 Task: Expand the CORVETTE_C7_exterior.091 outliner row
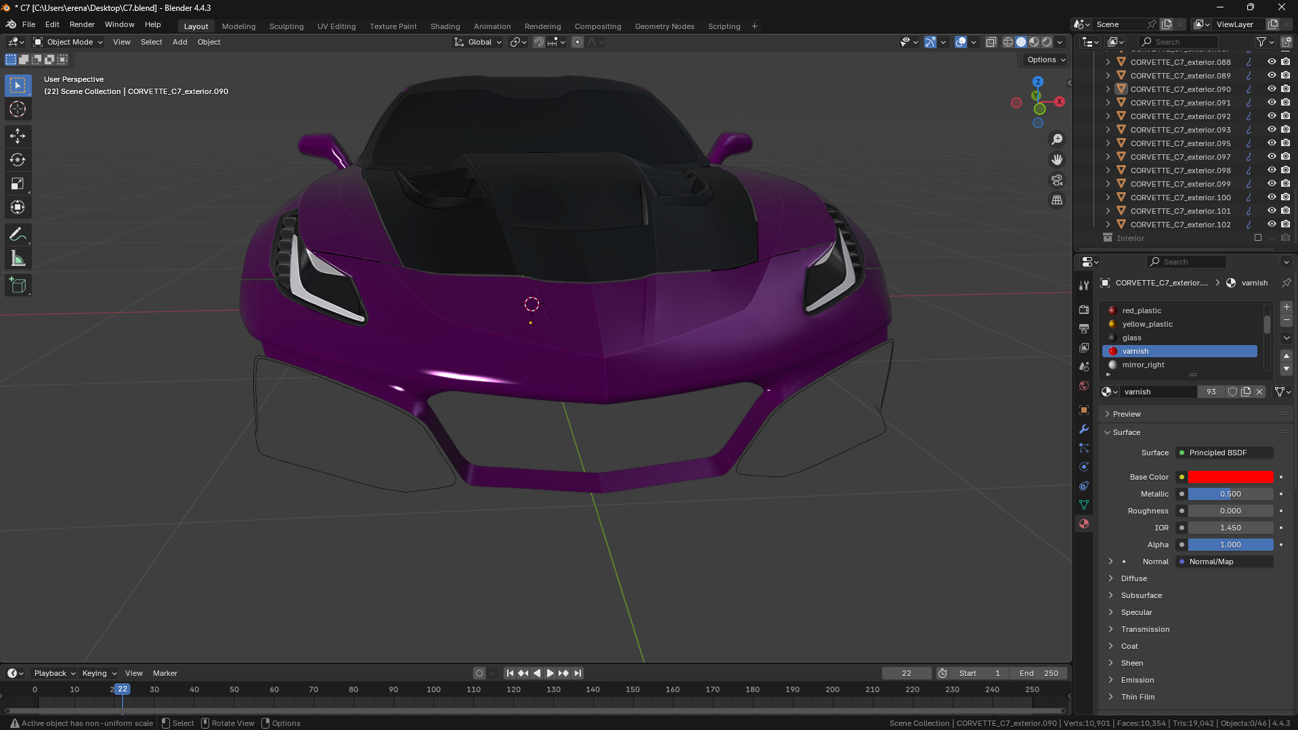coord(1108,103)
